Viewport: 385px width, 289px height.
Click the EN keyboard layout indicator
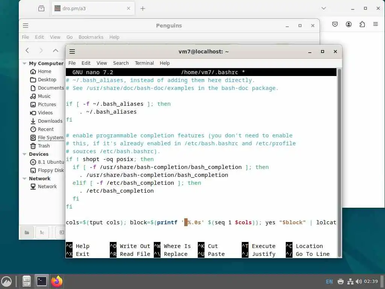329,281
